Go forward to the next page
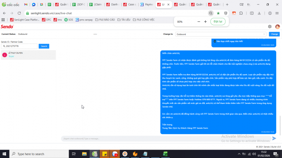Screen dimensions: 282x158 coord(12,13)
